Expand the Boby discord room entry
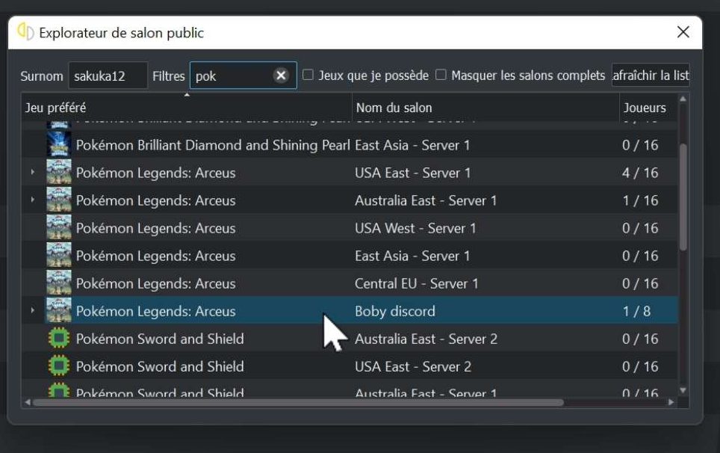The width and height of the screenshot is (720, 453). click(x=33, y=311)
